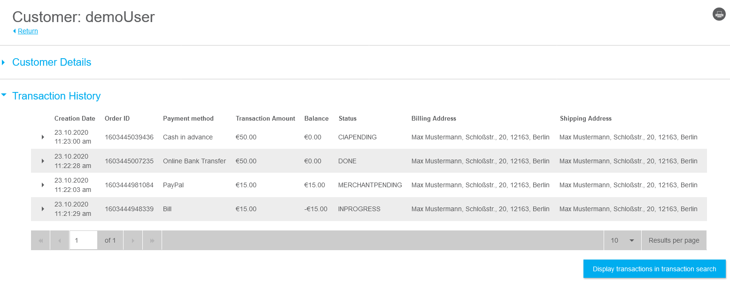Click the DONE status cell

point(347,161)
